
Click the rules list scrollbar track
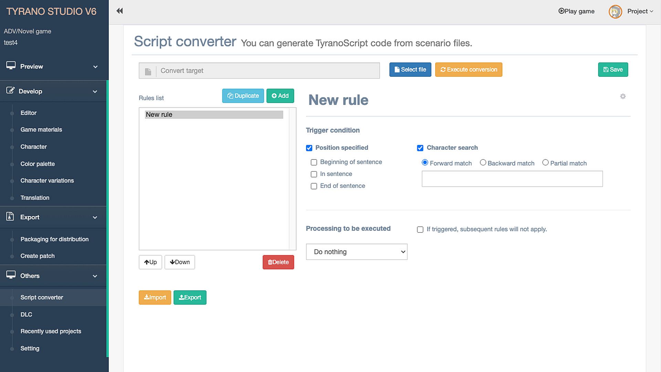coord(293,178)
